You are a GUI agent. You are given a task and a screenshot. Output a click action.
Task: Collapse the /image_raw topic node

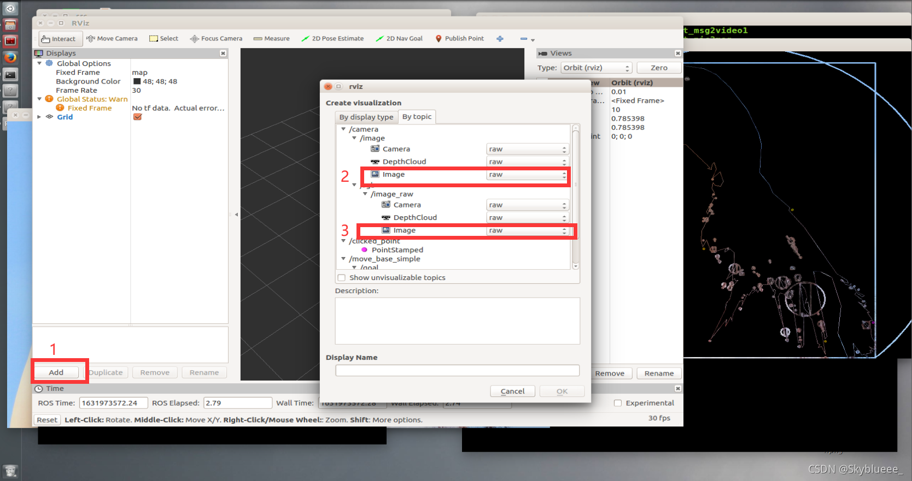tap(365, 194)
